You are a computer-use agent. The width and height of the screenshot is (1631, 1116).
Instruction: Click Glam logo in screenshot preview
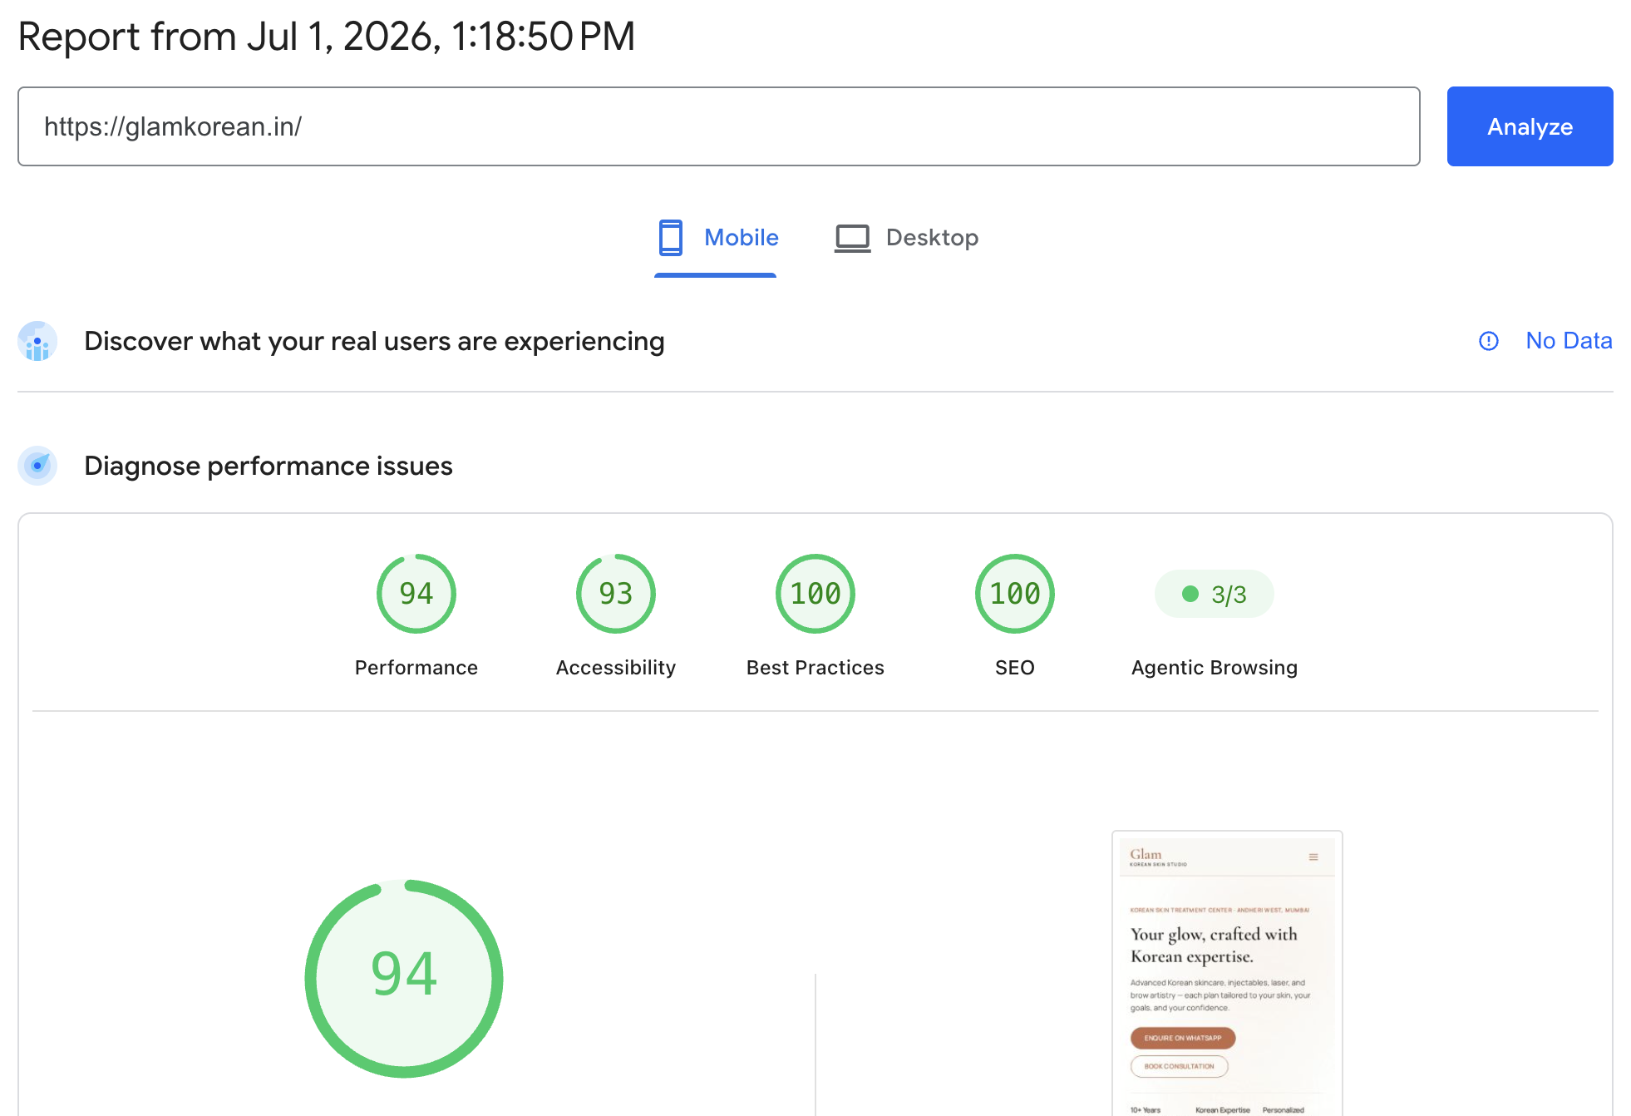point(1158,857)
